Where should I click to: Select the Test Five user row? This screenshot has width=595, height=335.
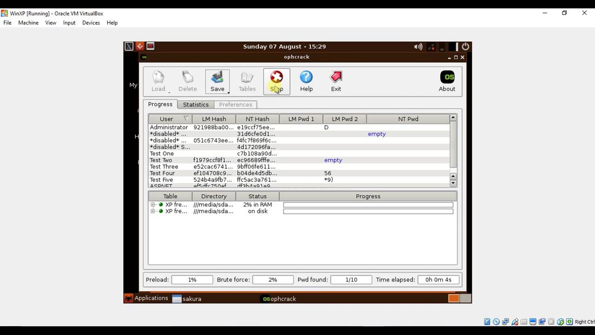pyautogui.click(x=299, y=180)
